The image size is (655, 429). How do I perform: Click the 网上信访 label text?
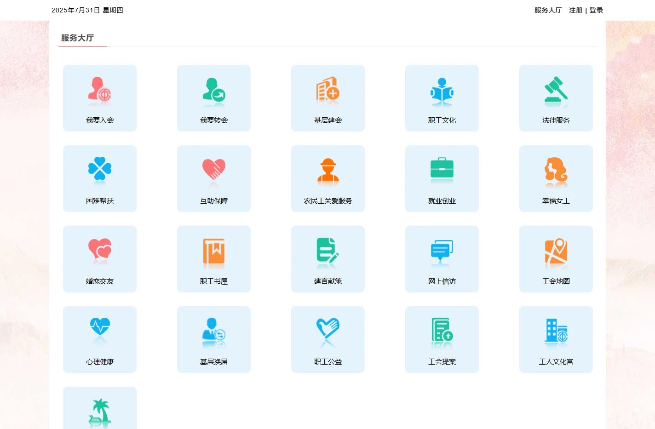point(442,281)
